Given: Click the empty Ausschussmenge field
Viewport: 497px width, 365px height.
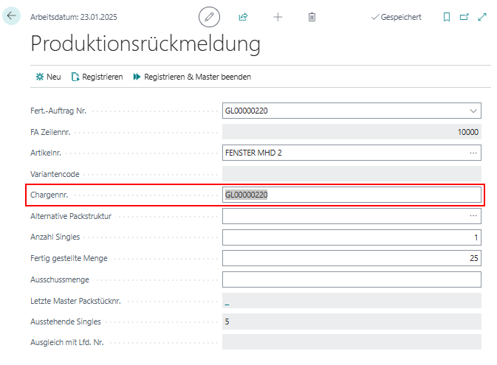Looking at the screenshot, I should coord(352,279).
